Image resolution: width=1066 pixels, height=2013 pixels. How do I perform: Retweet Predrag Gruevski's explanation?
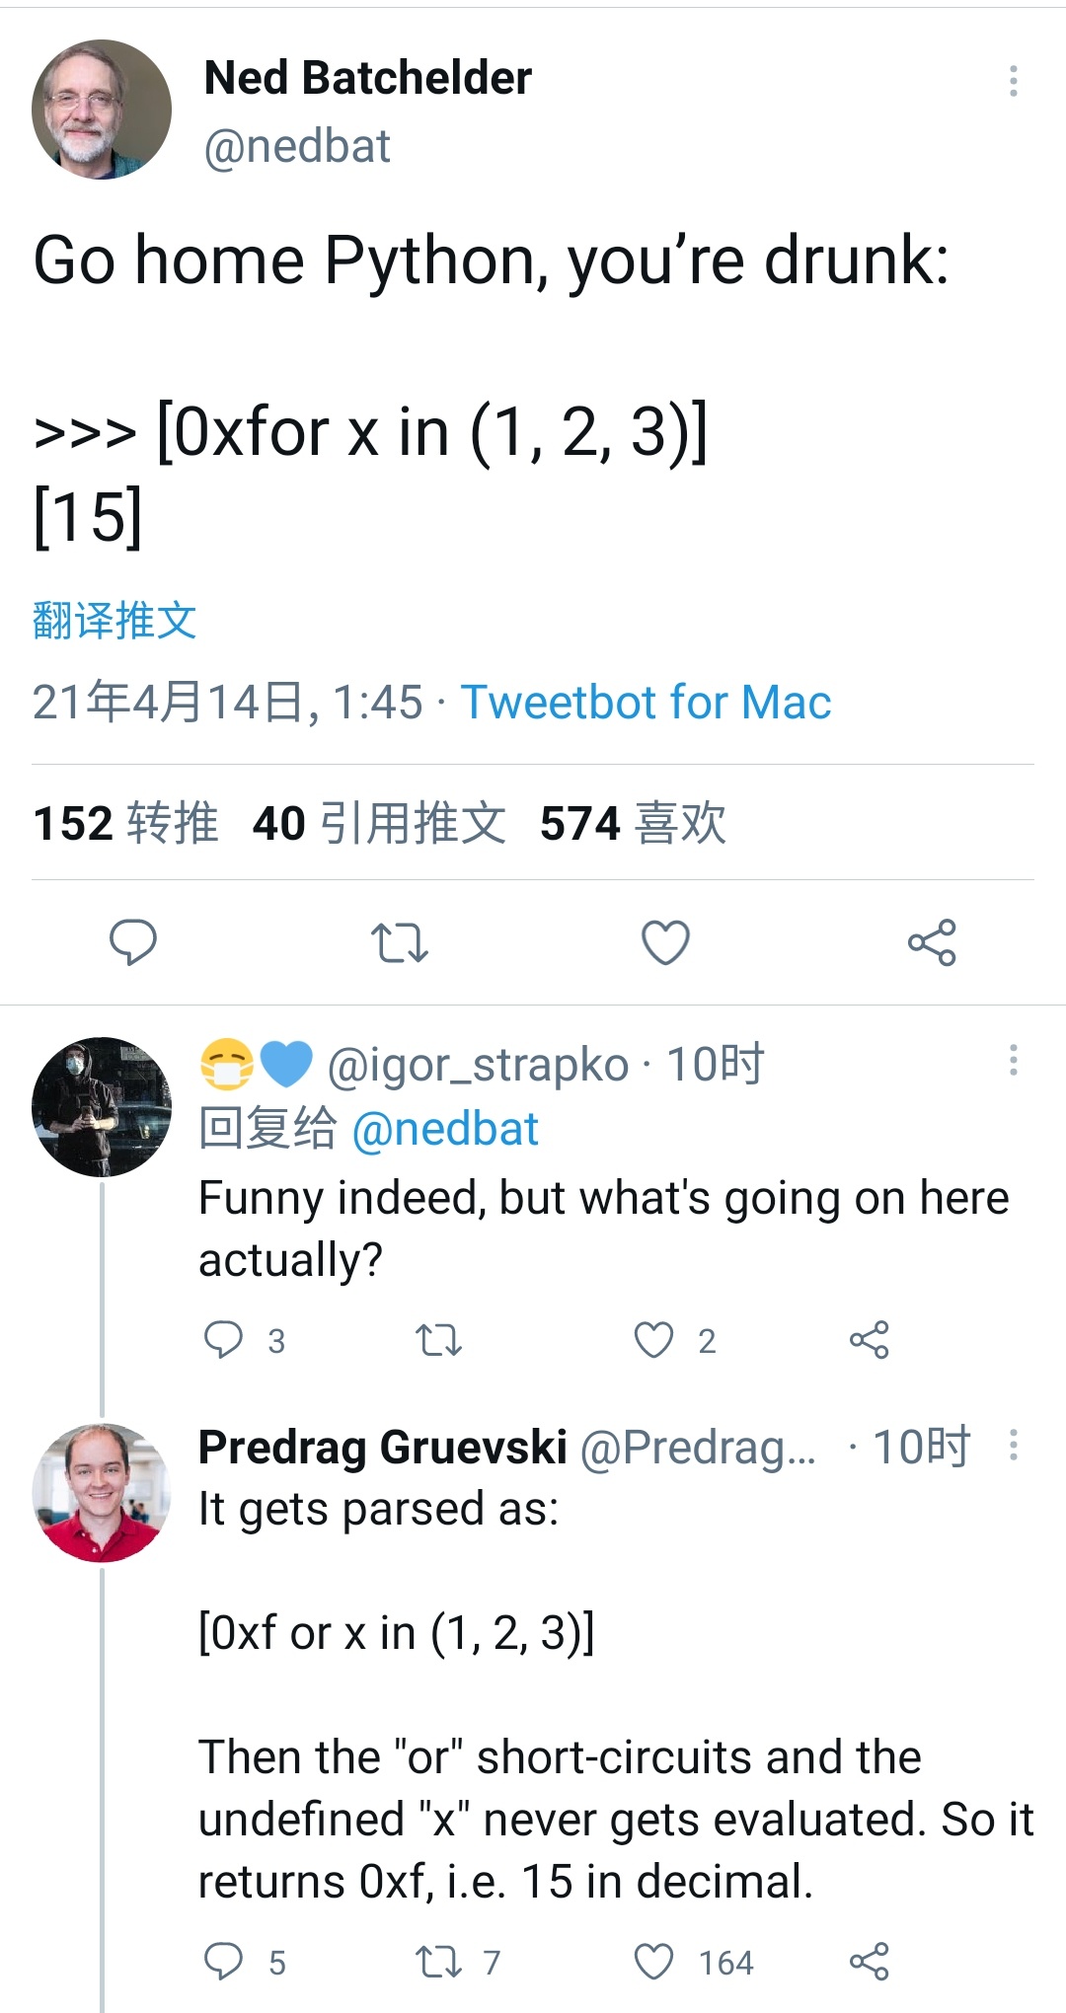coord(438,1962)
